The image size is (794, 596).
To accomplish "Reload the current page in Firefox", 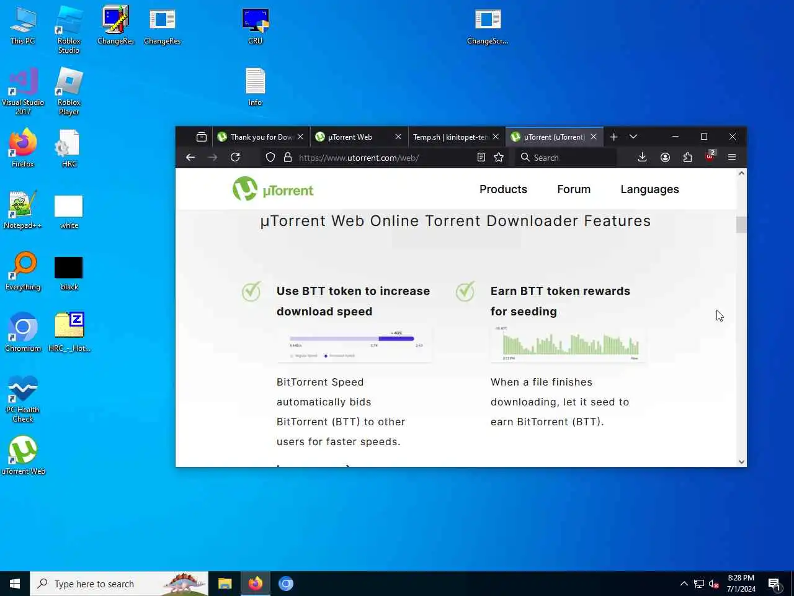I will pos(235,158).
